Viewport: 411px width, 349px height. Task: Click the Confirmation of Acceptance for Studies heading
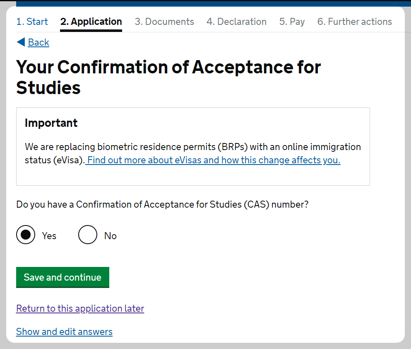[168, 77]
